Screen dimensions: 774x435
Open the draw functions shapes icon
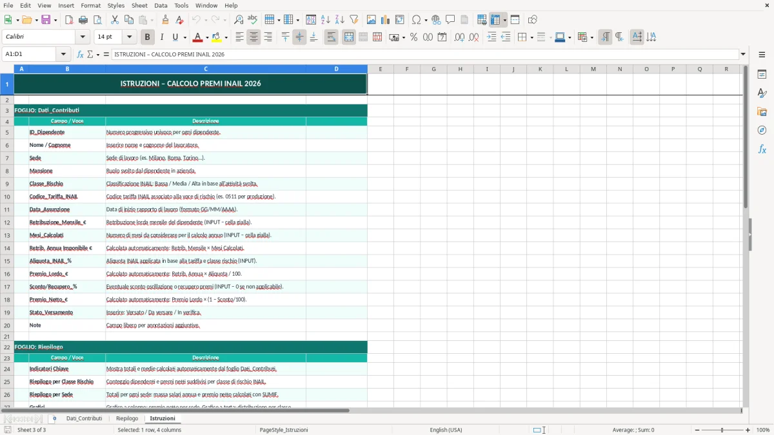click(x=532, y=20)
